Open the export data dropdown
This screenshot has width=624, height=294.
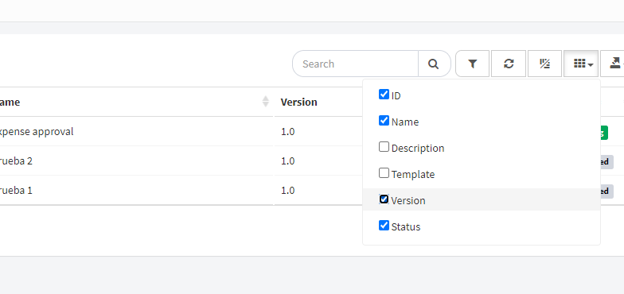pos(613,64)
